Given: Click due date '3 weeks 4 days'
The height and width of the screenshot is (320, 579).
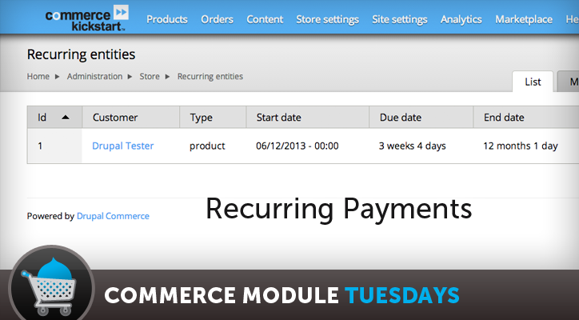Looking at the screenshot, I should coord(412,146).
